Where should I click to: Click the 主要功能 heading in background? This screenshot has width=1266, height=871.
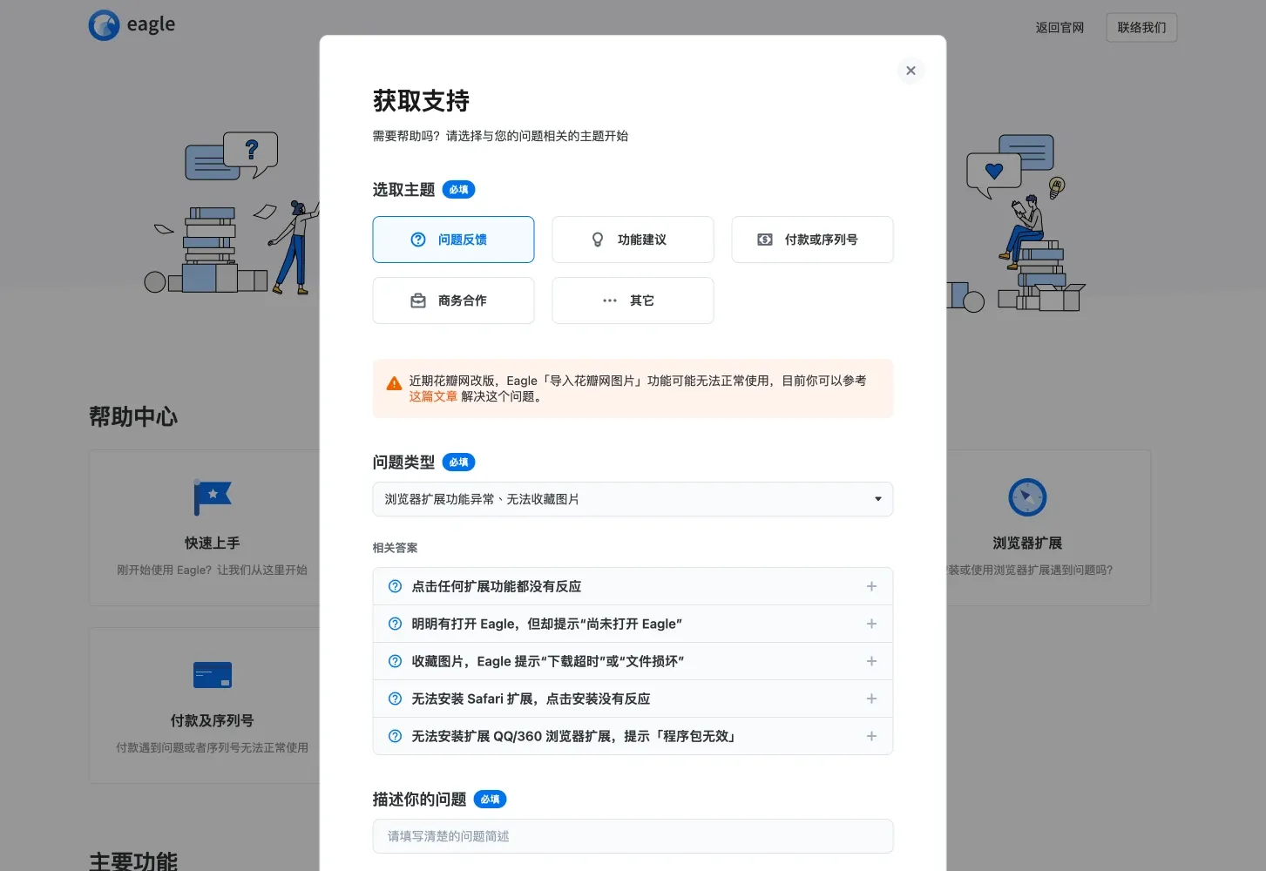(x=133, y=861)
